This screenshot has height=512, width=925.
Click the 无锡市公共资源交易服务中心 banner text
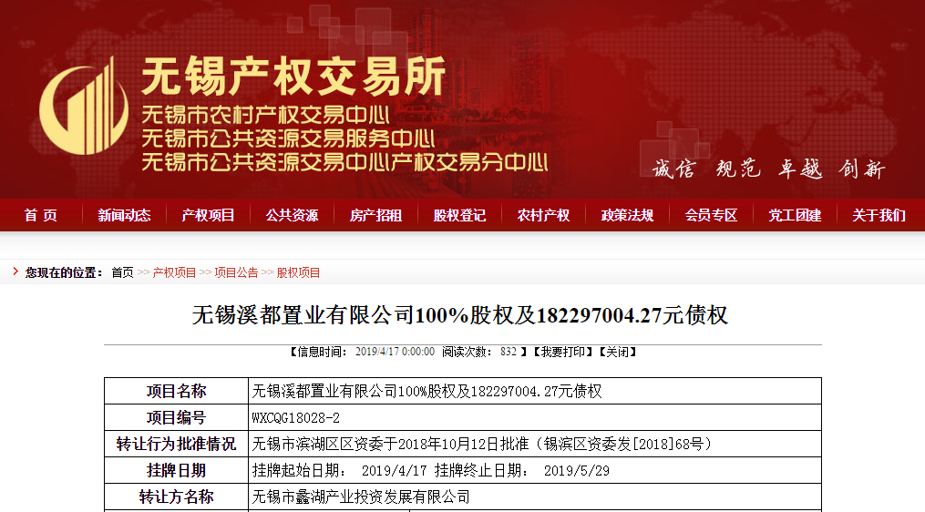(288, 138)
